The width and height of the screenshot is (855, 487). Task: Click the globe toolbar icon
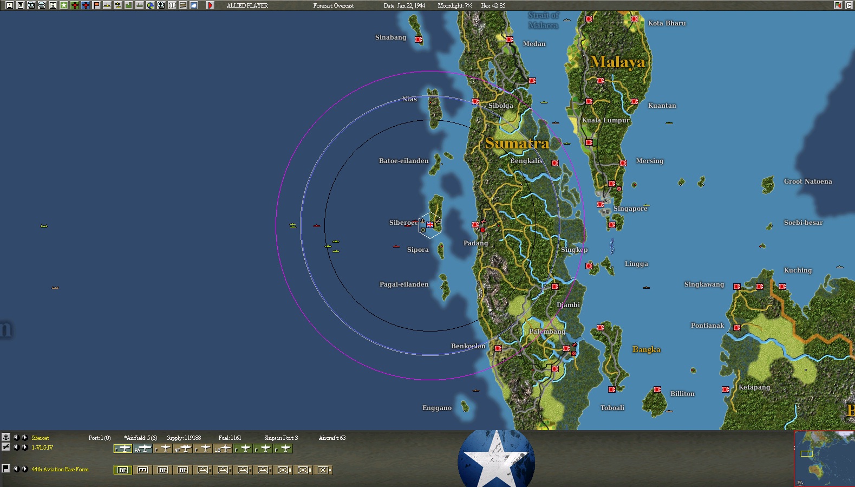pos(150,5)
